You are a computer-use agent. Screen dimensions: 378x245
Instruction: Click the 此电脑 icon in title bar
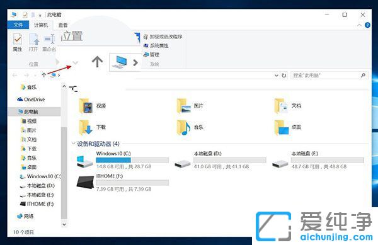[x=14, y=14]
